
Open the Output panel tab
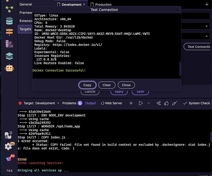click(91, 103)
